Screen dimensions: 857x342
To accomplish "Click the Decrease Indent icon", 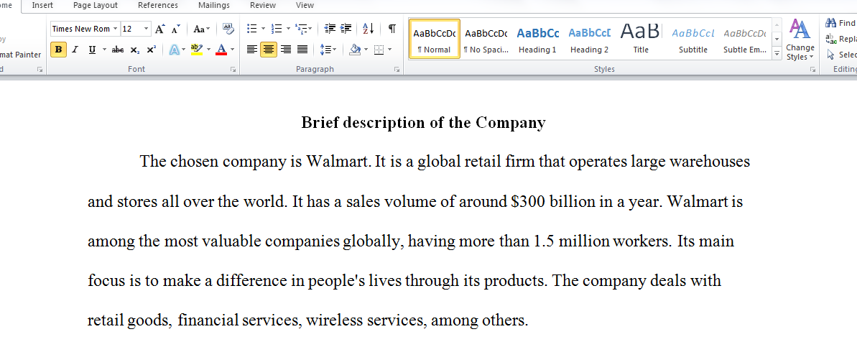I will [330, 29].
